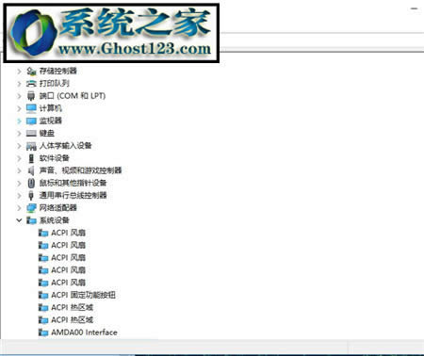
Task: Click the ports (COM 和 LPT) plug icon
Action: (31, 96)
